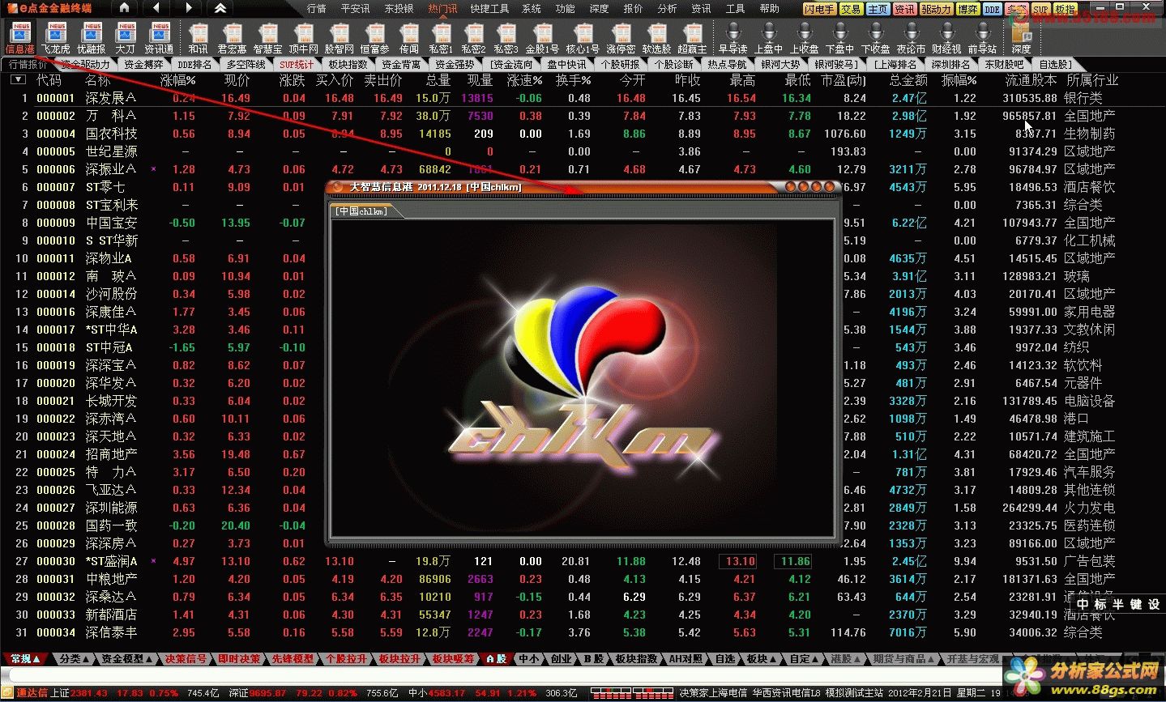The width and height of the screenshot is (1166, 702).
Task: Open the 金股1号 newspaper icon
Action: (x=541, y=37)
